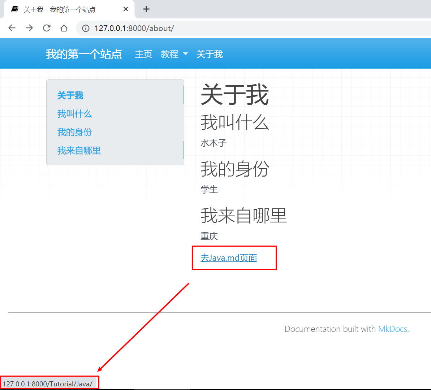Reload the current page
The image size is (431, 390).
click(47, 28)
